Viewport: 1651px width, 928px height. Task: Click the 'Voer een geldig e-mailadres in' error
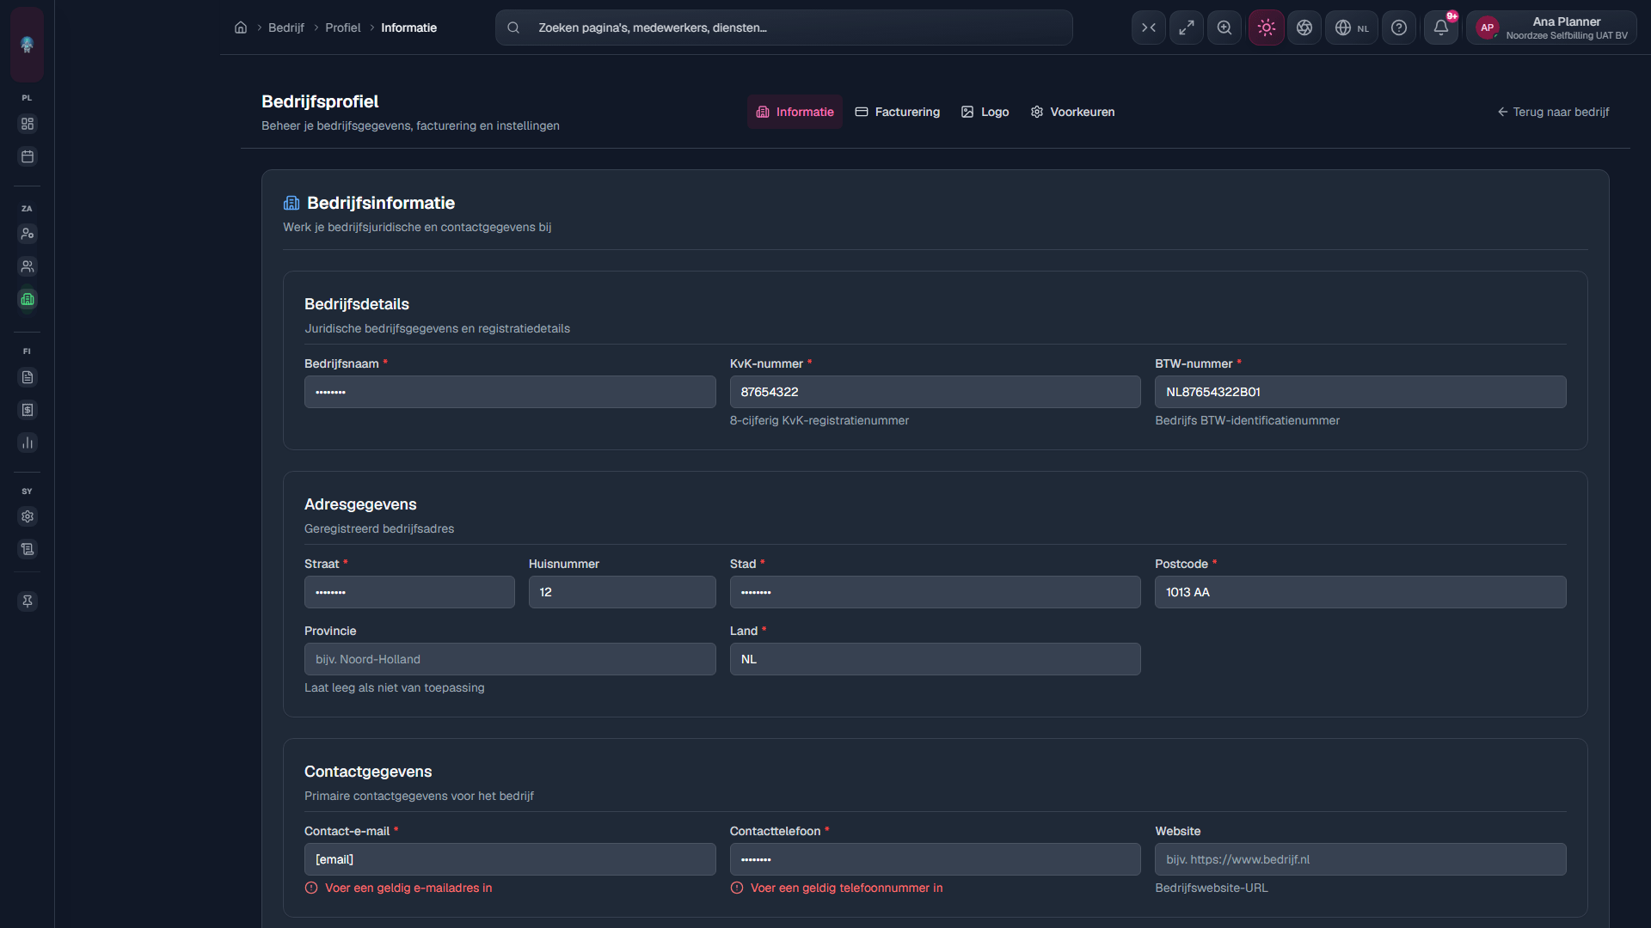click(x=408, y=888)
